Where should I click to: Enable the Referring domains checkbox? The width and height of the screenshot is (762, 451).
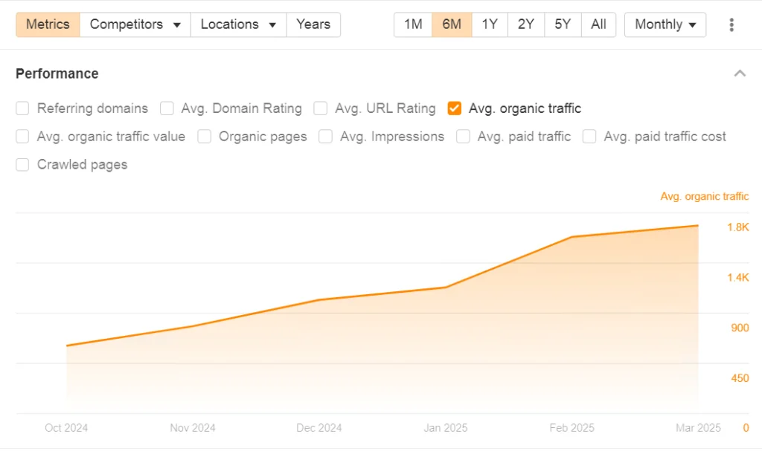tap(23, 108)
